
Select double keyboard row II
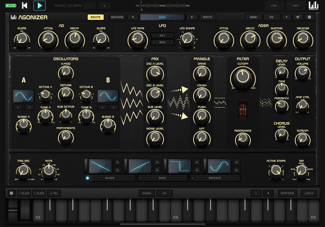(x=268, y=193)
